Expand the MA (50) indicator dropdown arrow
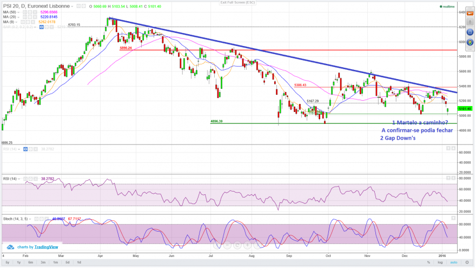This screenshot has width=476, height=270. click(x=18, y=12)
